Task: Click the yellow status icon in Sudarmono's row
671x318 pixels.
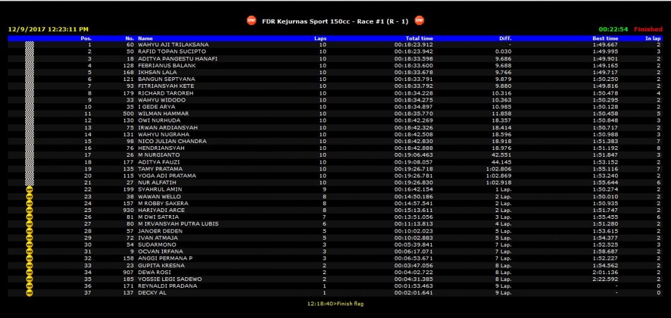Action: pyautogui.click(x=30, y=244)
